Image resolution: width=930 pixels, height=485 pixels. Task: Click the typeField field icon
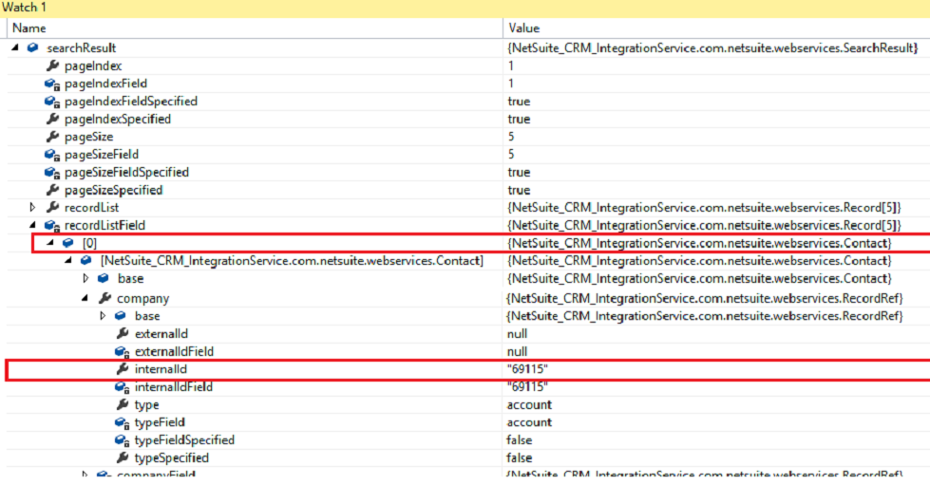[x=123, y=422]
